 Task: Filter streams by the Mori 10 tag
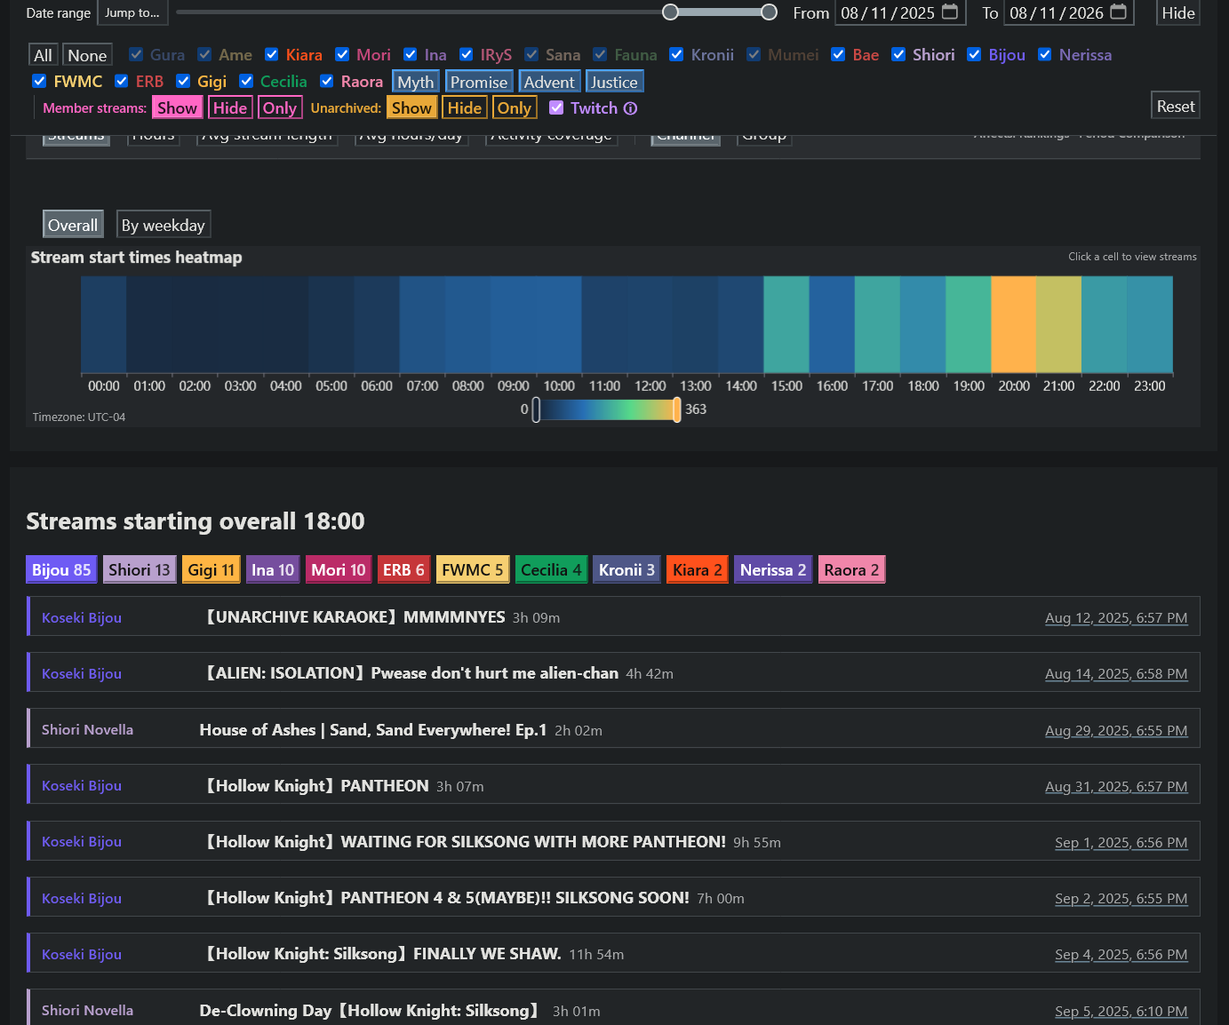(339, 569)
